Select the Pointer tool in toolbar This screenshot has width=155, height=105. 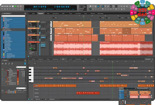103,6
